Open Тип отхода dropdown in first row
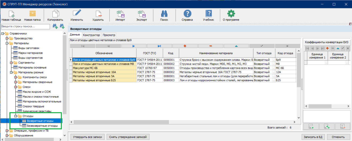 coord(273,60)
